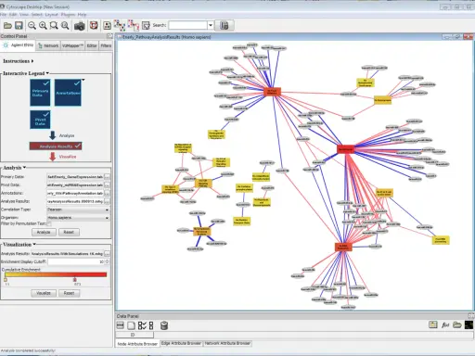
Task: Click the Delete Attributes trash-can icon
Action: tap(164, 325)
